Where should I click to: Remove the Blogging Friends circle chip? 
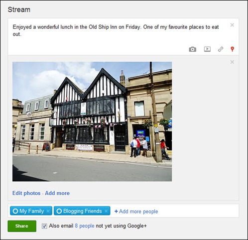pos(106,211)
